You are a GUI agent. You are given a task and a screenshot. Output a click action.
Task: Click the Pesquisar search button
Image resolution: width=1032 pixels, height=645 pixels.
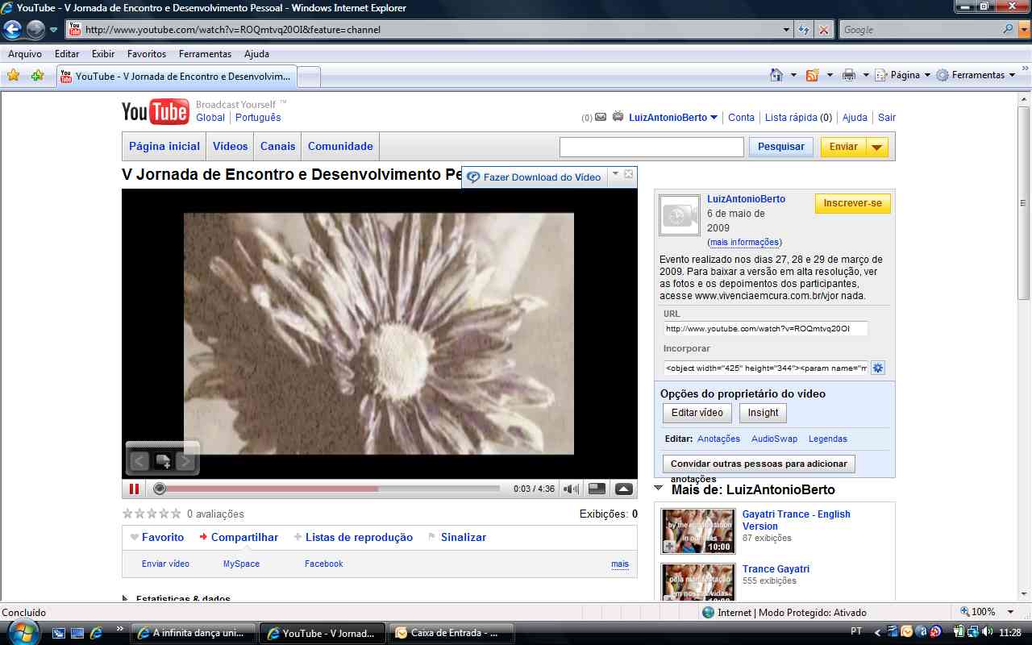(781, 147)
